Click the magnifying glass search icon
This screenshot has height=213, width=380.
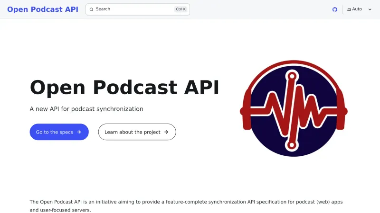click(x=92, y=9)
